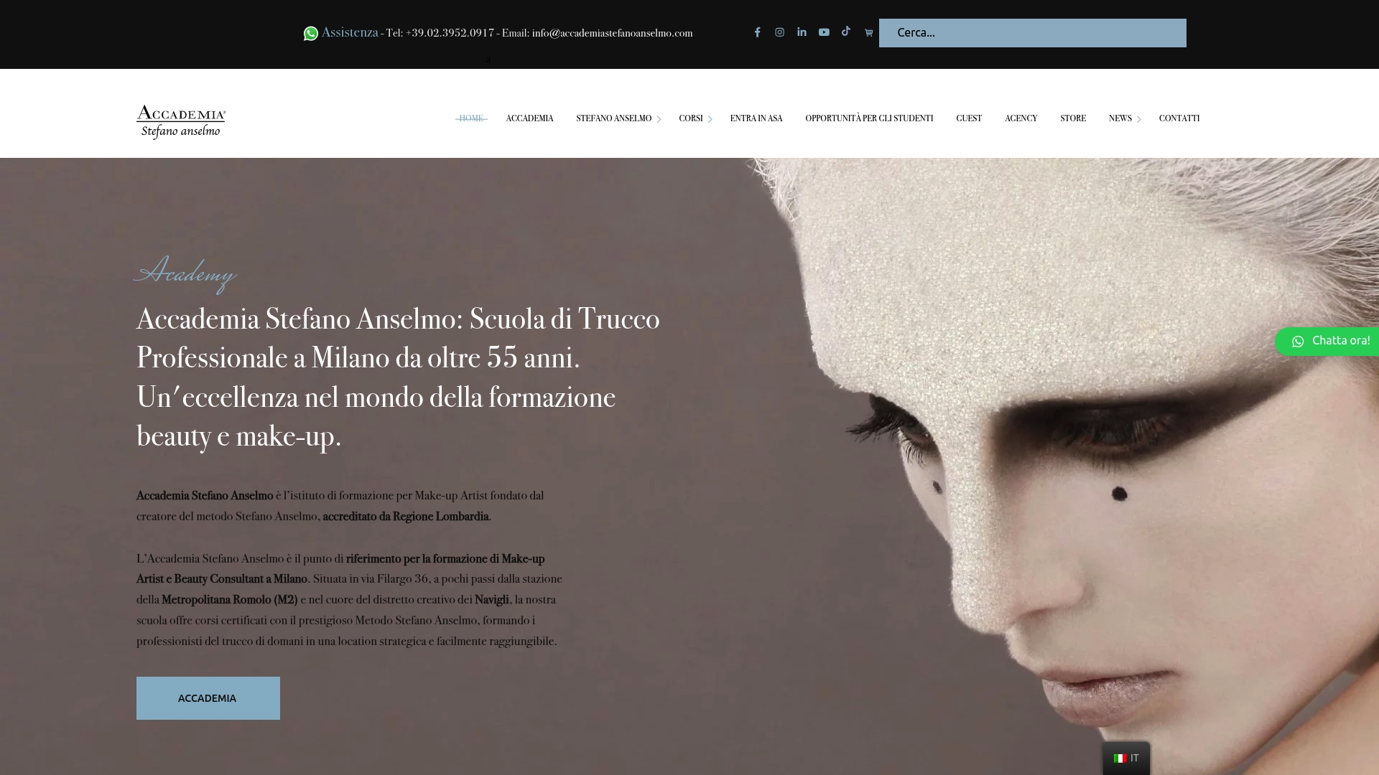Screen dimensions: 1379x775
Task: Go to the Home menu item
Action: tap(471, 118)
